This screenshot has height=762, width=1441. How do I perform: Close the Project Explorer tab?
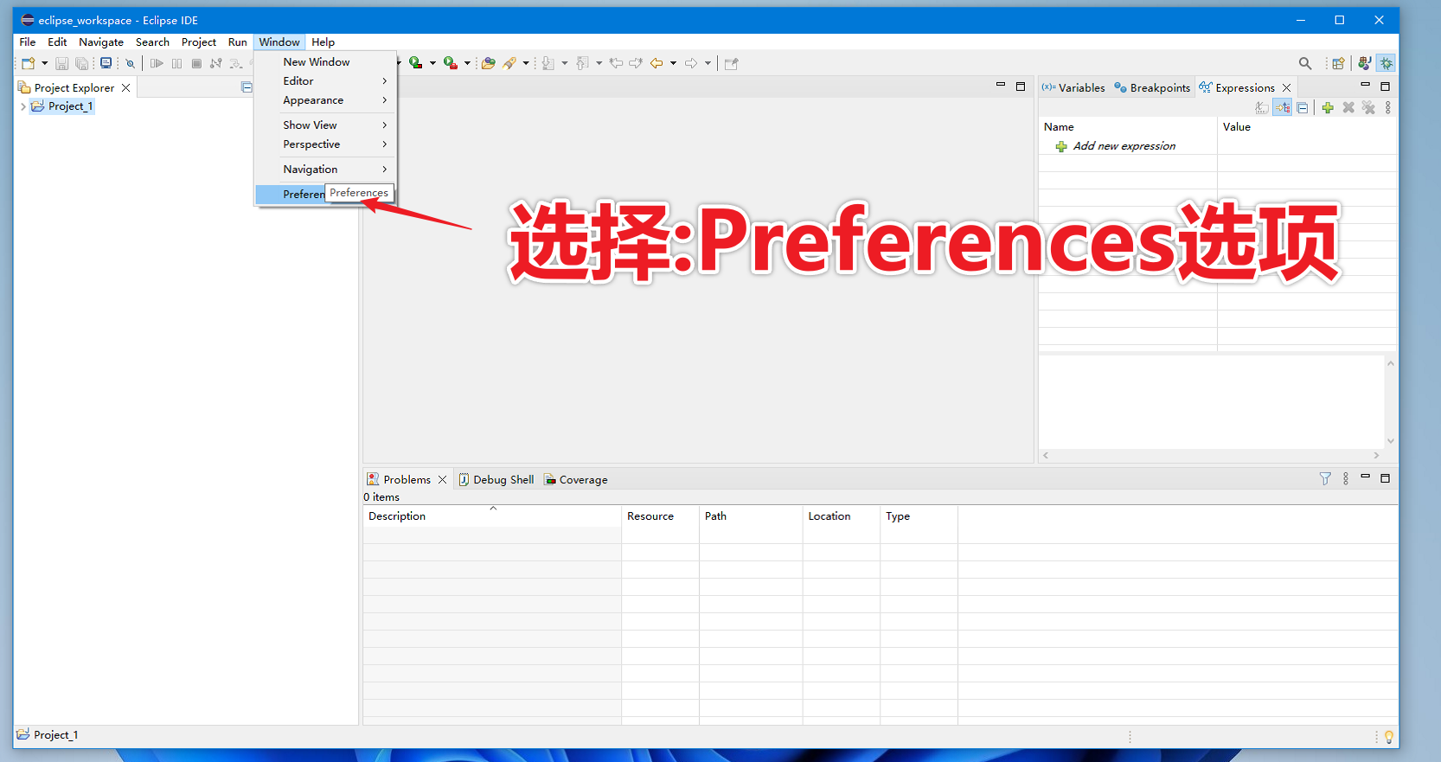coord(126,87)
